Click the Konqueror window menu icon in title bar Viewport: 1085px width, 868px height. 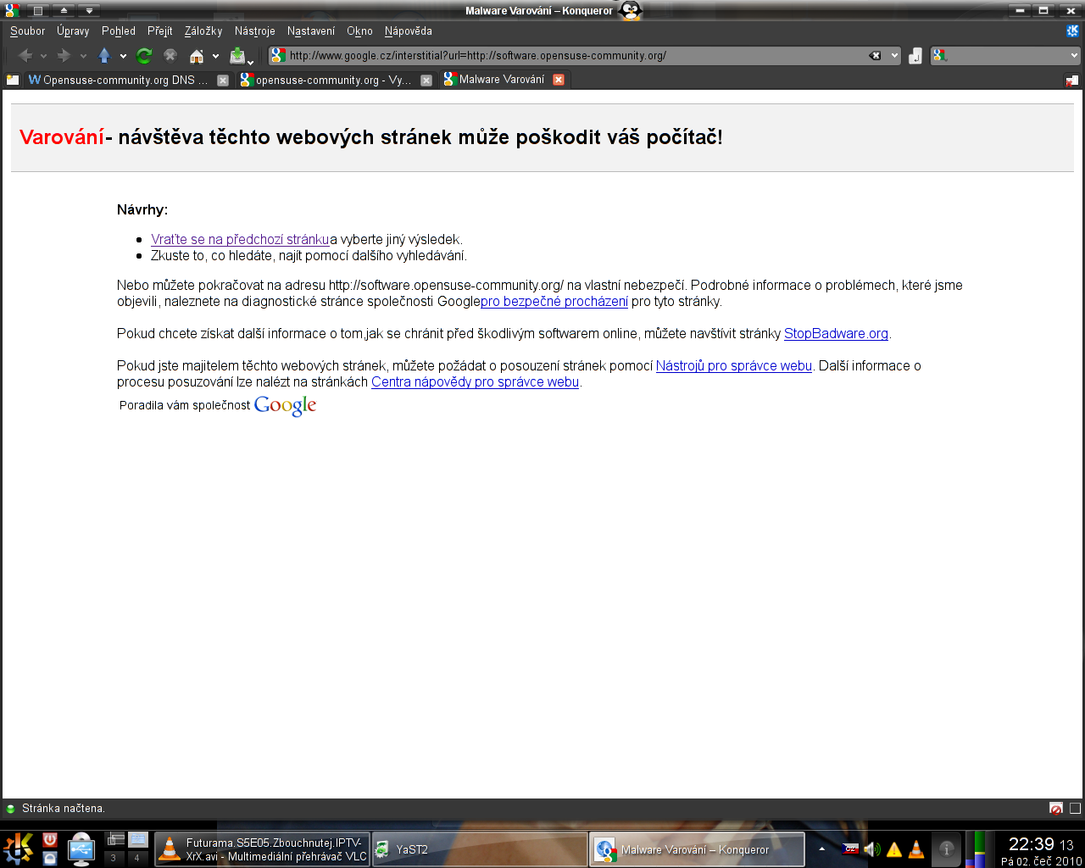tap(12, 10)
